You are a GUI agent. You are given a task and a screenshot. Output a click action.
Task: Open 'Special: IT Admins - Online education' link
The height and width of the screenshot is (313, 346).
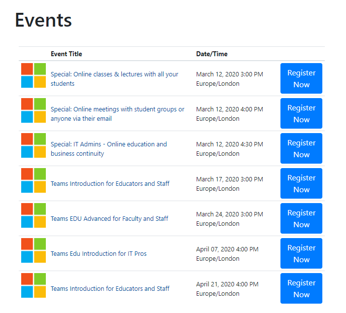(x=109, y=149)
